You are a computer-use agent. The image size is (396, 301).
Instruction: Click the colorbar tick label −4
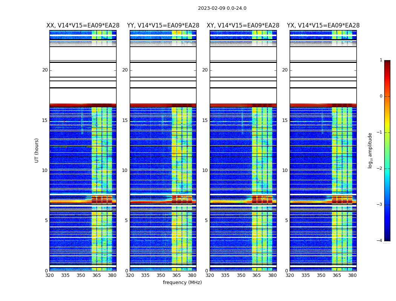point(380,241)
